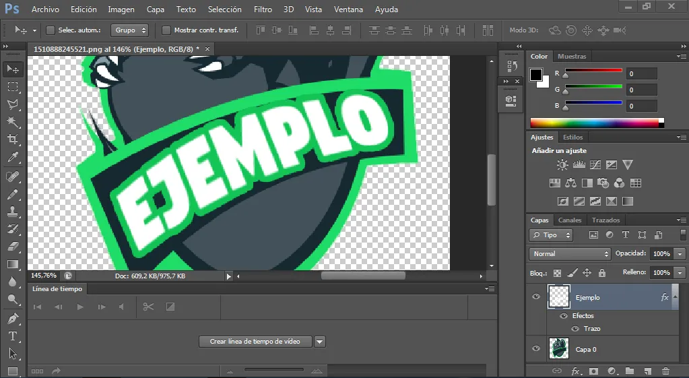Hide the Capa 0 layer
689x378 pixels.
click(x=536, y=348)
